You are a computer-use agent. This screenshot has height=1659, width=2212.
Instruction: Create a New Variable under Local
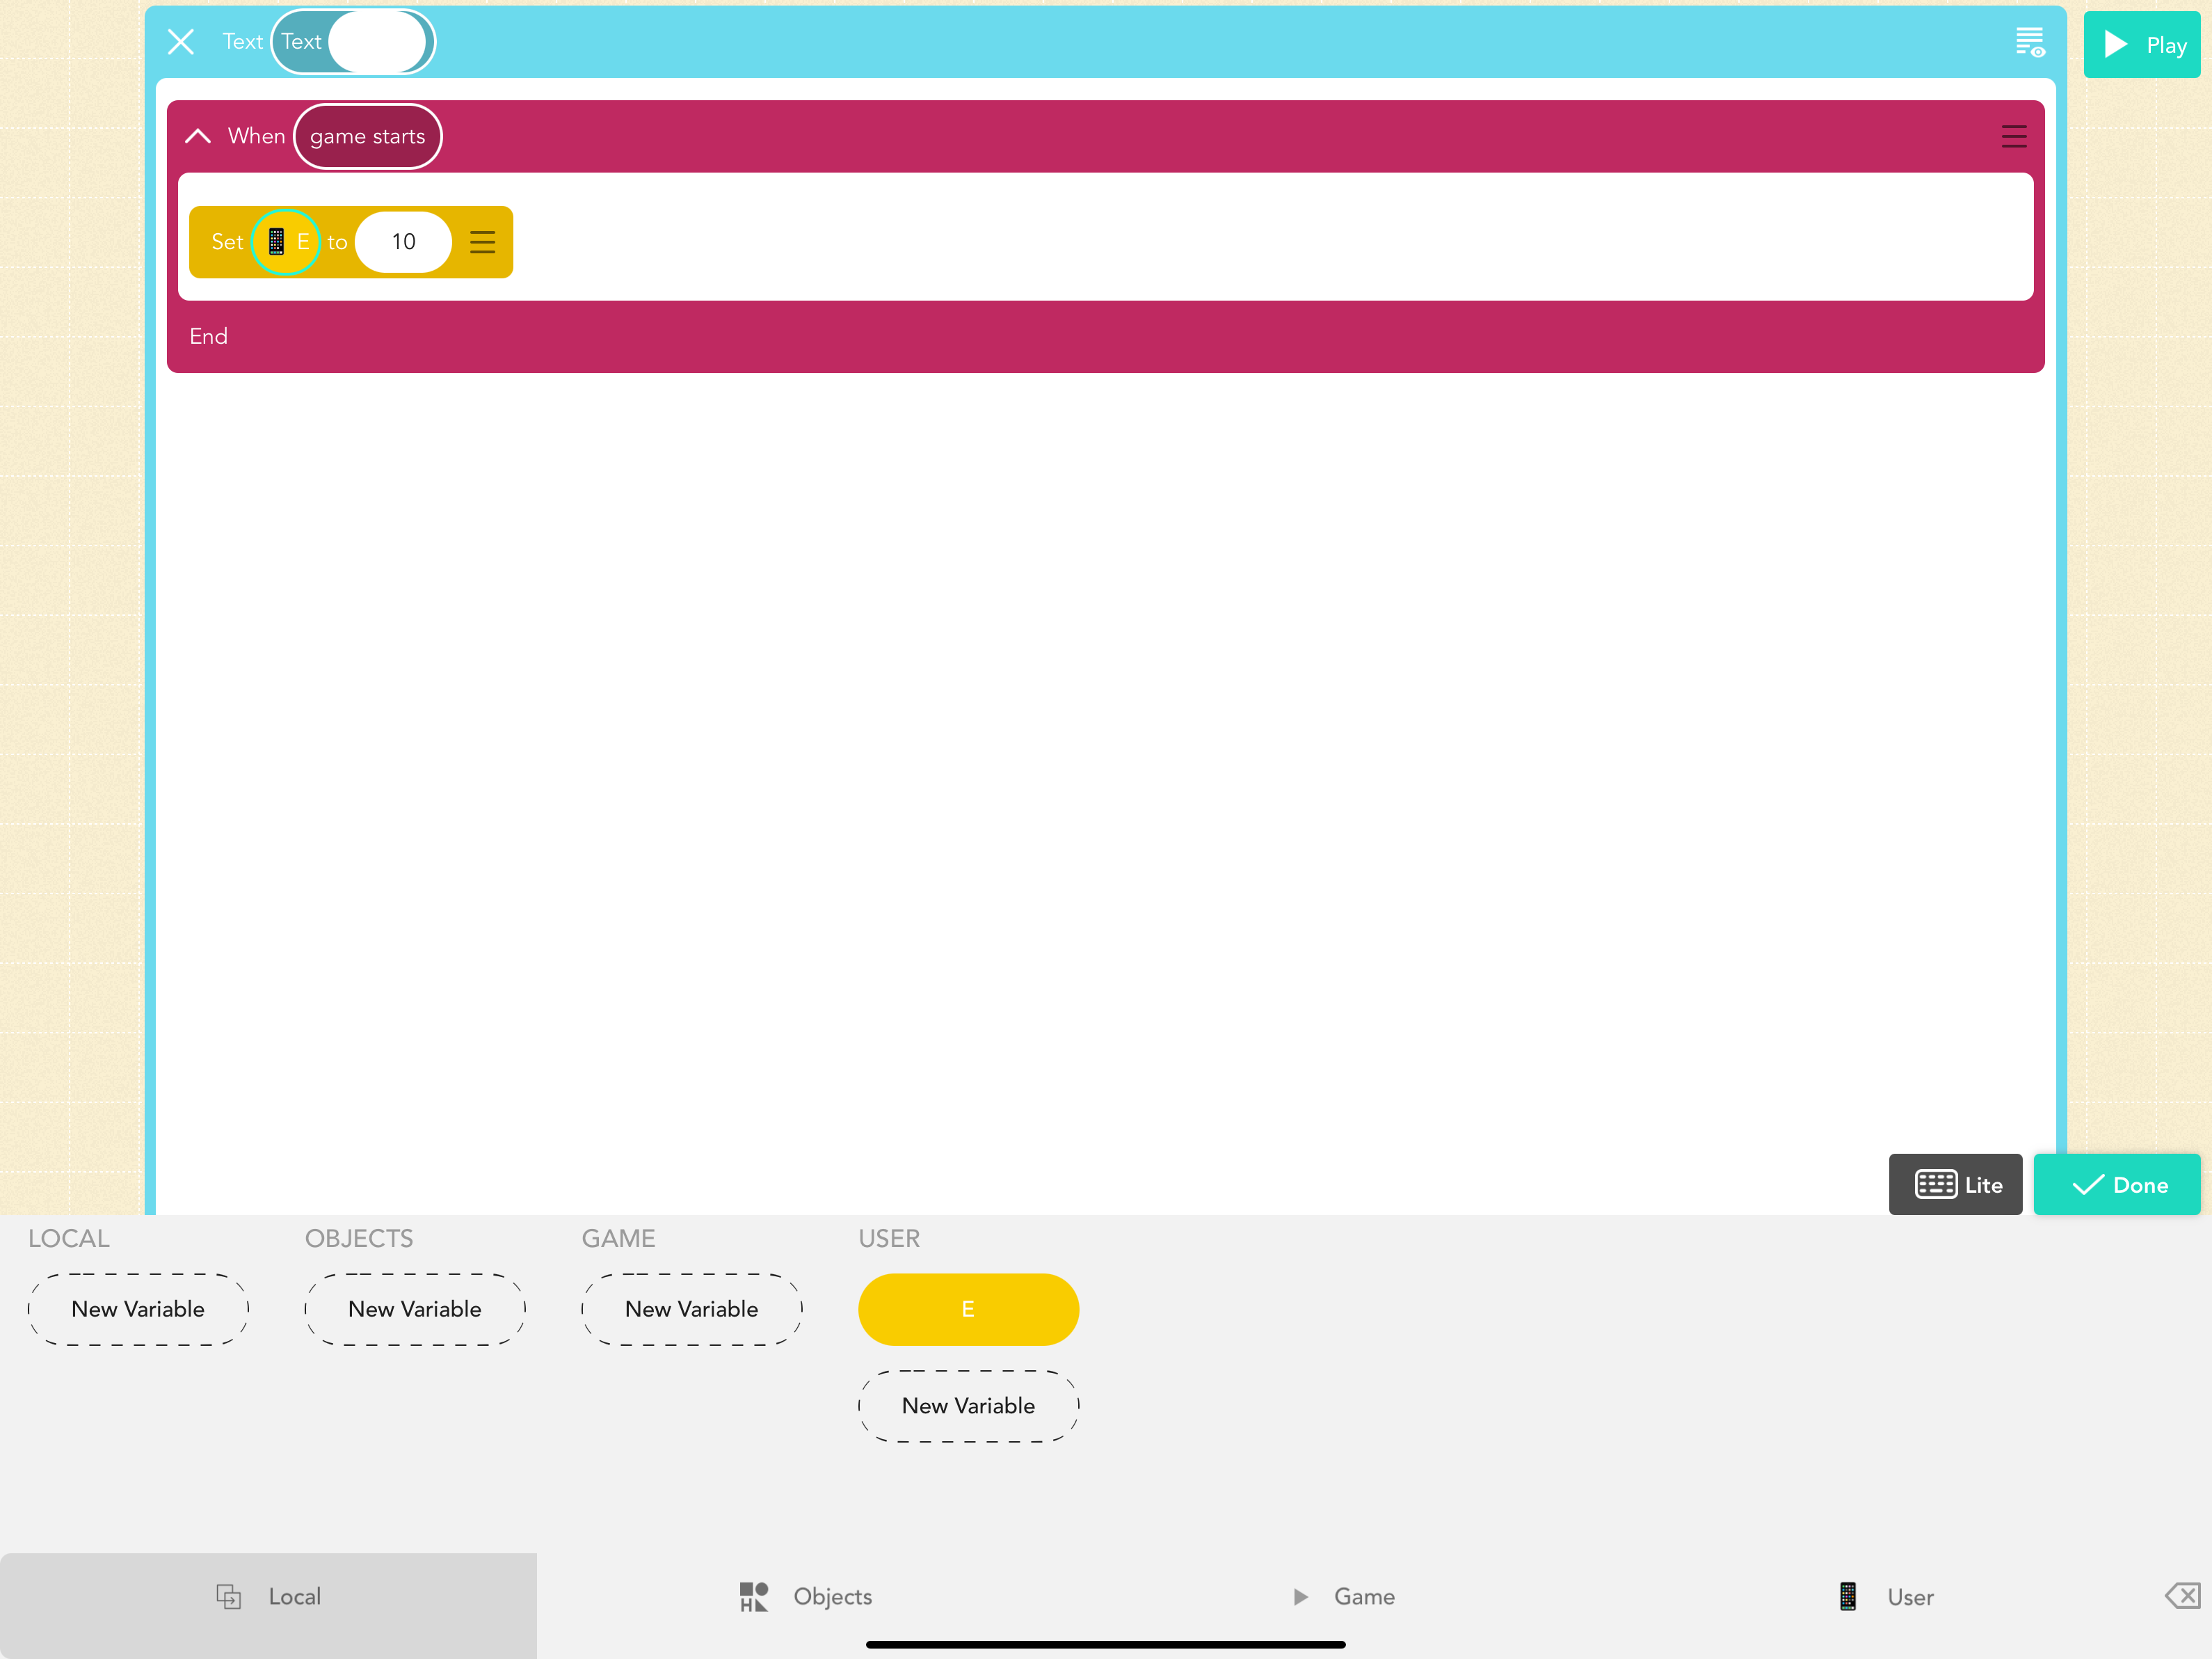(138, 1309)
